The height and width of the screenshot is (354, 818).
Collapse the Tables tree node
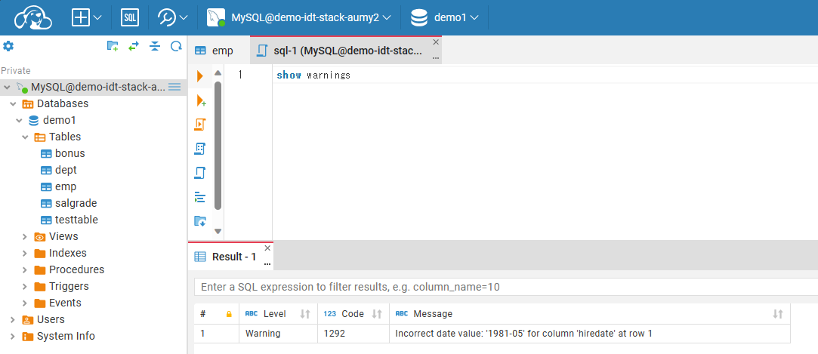[25, 137]
